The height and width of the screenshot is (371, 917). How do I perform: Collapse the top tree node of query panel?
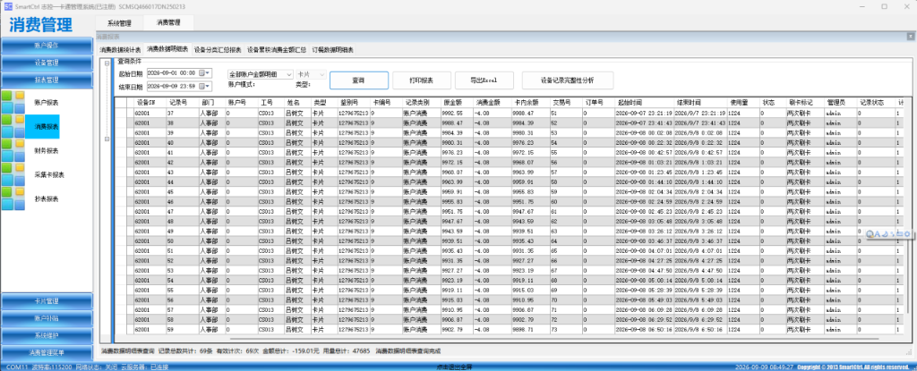tap(107, 63)
